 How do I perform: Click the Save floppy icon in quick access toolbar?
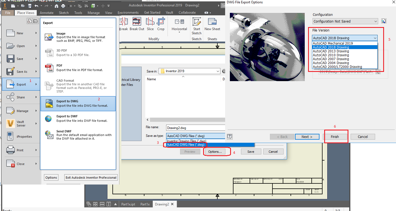pyautogui.click(x=29, y=6)
